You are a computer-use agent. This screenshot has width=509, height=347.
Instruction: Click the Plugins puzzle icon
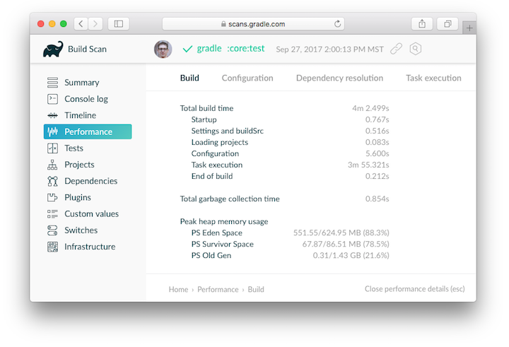tap(52, 197)
